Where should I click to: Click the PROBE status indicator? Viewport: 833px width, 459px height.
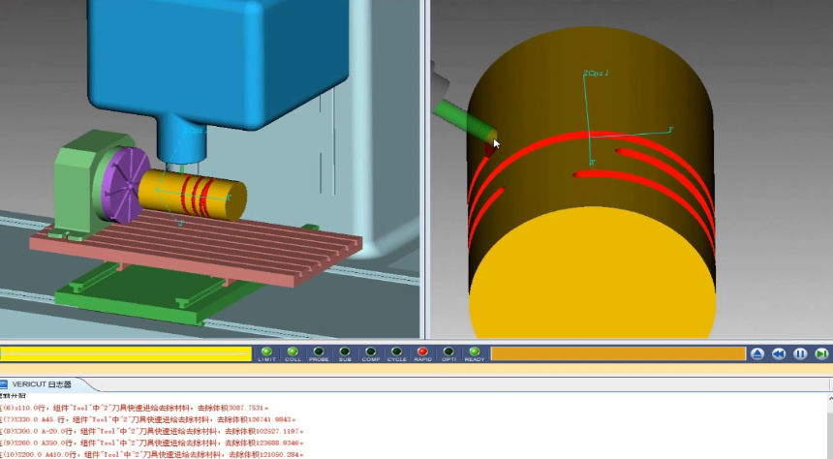pos(319,352)
